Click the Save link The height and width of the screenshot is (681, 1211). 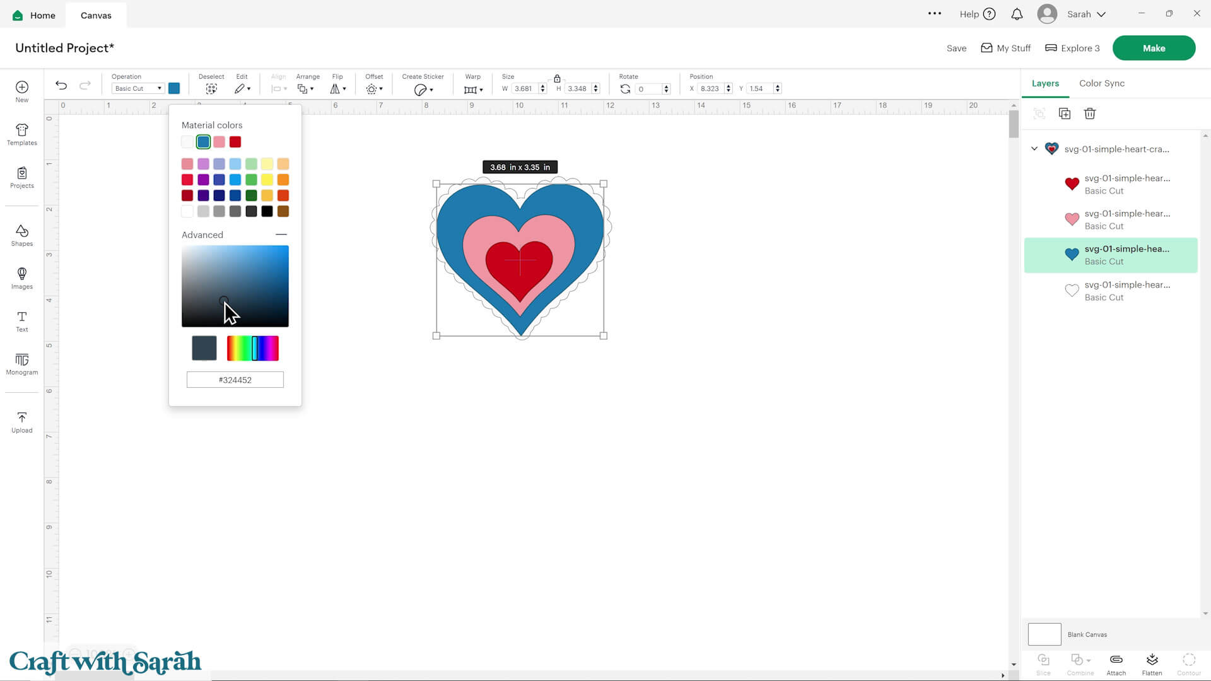click(956, 49)
